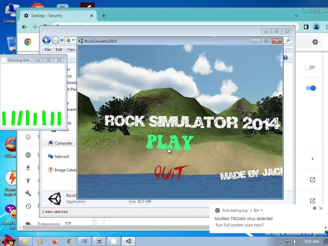This screenshot has width=328, height=246.
Task: Open the tab search chevron in Chrome
Action: pos(296,16)
